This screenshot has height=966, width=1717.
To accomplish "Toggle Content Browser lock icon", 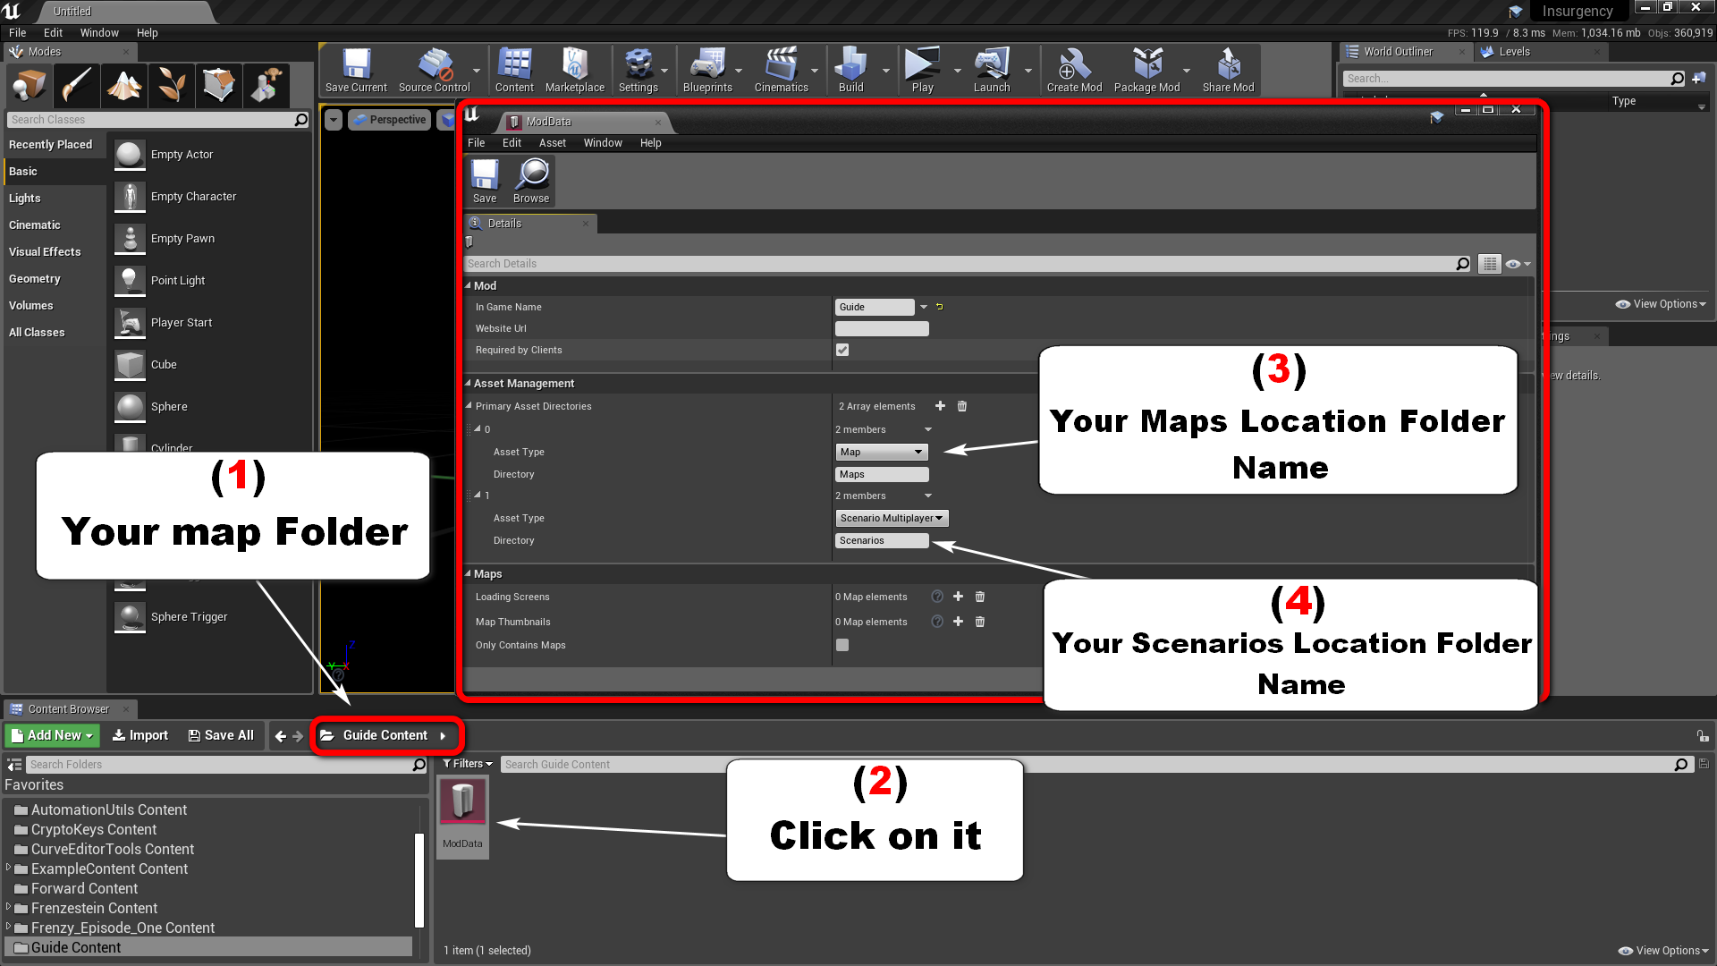I will pyautogui.click(x=1703, y=735).
